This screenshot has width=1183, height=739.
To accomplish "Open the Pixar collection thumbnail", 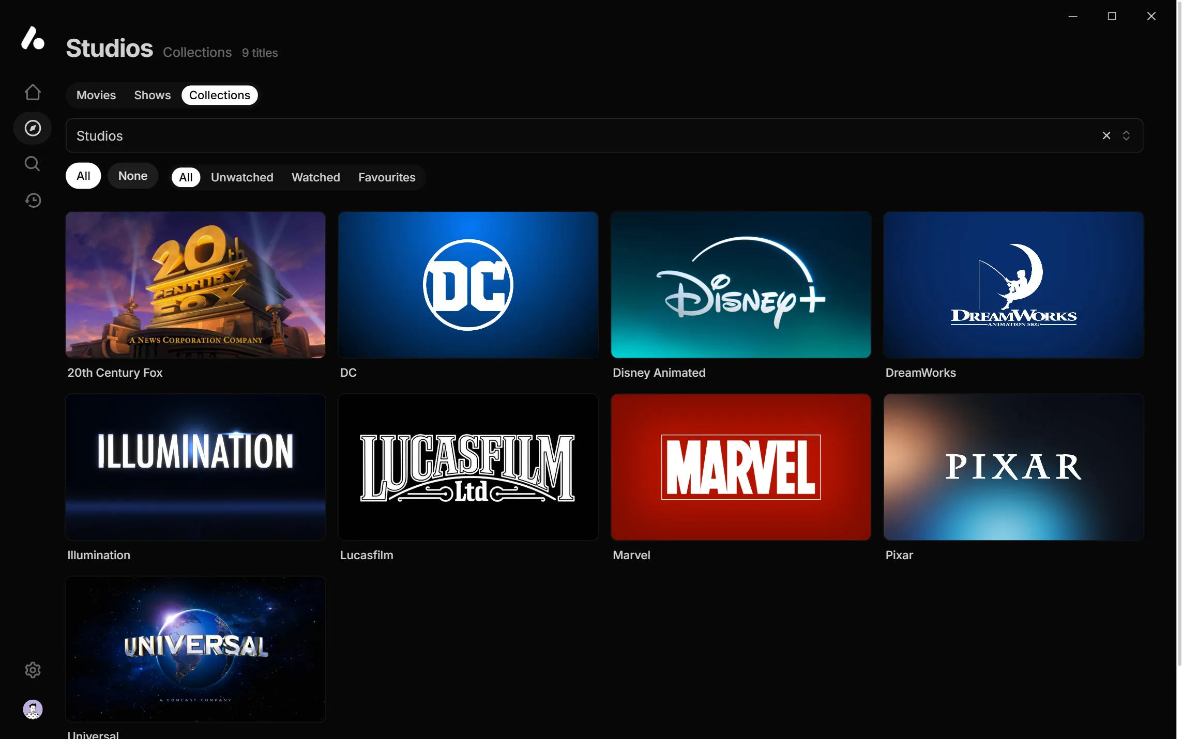I will [x=1013, y=467].
